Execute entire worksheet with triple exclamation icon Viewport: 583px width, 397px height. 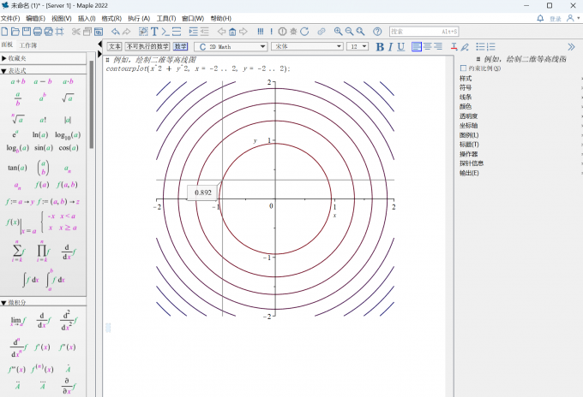tap(261, 32)
